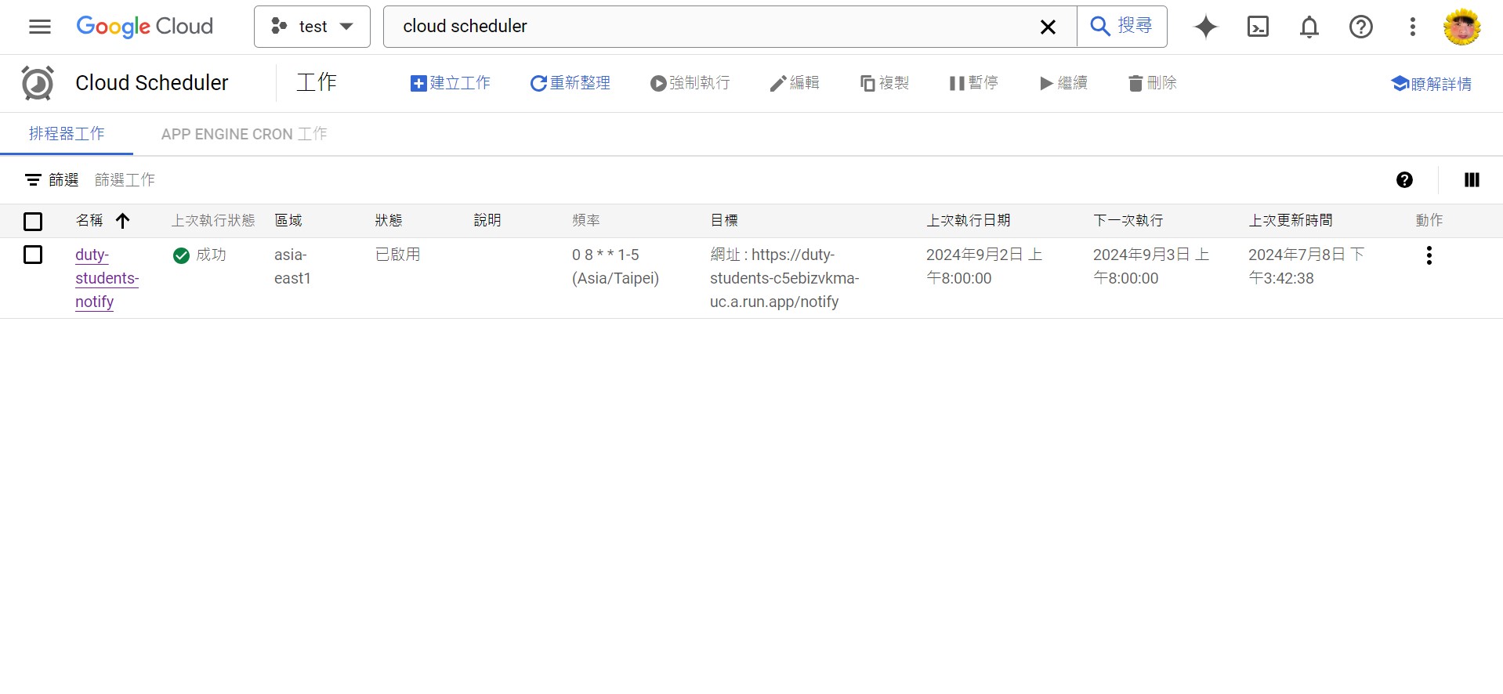Toggle the select-all checkbox in table header
This screenshot has height=694, width=1503.
pyautogui.click(x=33, y=222)
